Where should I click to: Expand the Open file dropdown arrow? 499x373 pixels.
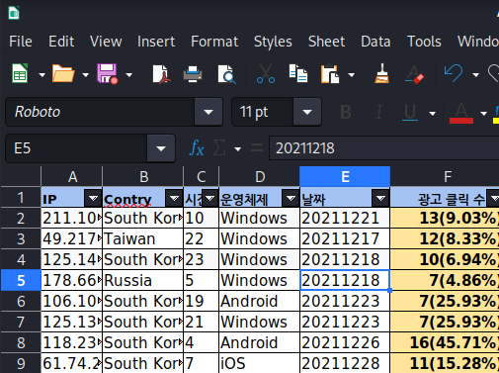pos(86,75)
